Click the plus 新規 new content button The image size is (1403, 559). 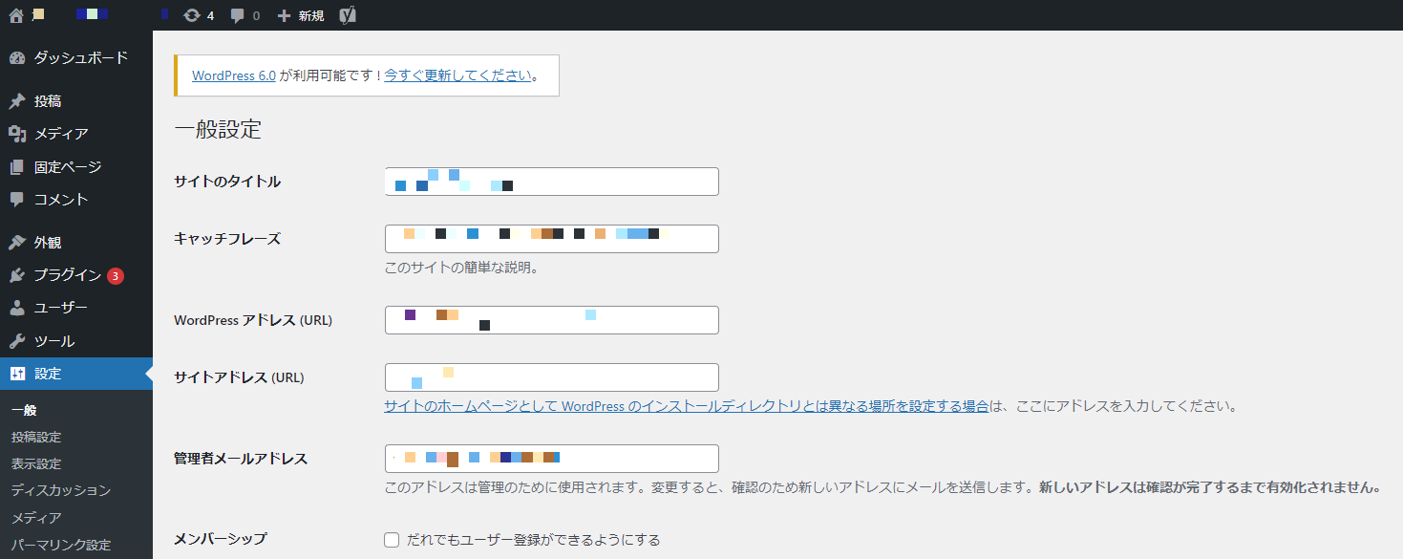300,15
